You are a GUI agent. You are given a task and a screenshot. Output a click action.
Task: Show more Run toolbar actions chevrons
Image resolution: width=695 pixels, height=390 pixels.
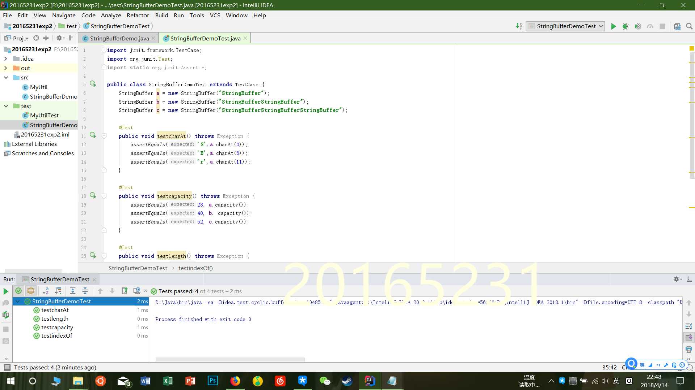click(146, 291)
